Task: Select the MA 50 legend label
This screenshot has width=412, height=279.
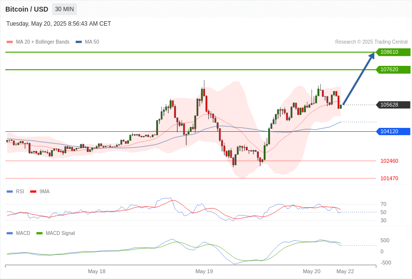Action: 92,42
